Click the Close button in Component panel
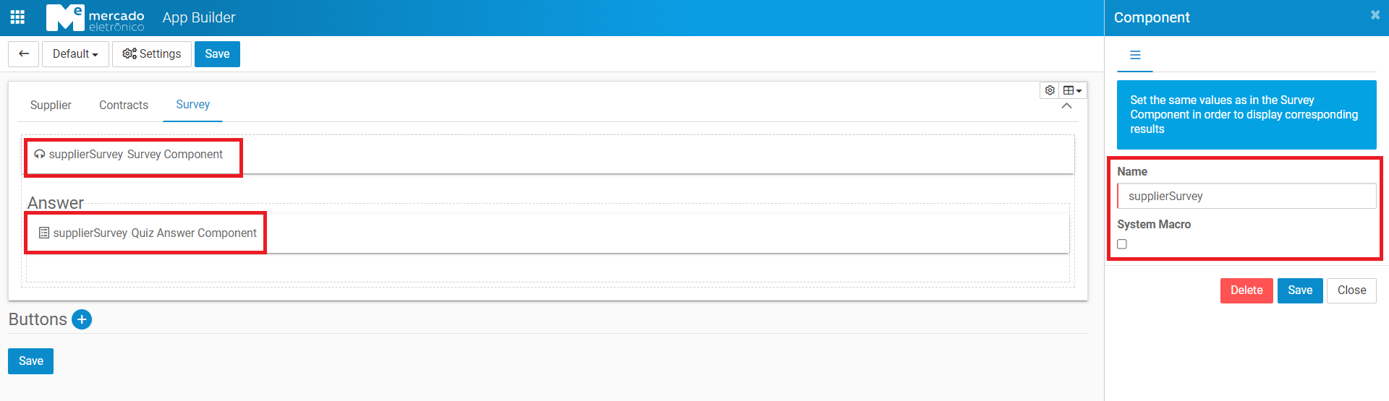The width and height of the screenshot is (1389, 401). click(x=1351, y=290)
